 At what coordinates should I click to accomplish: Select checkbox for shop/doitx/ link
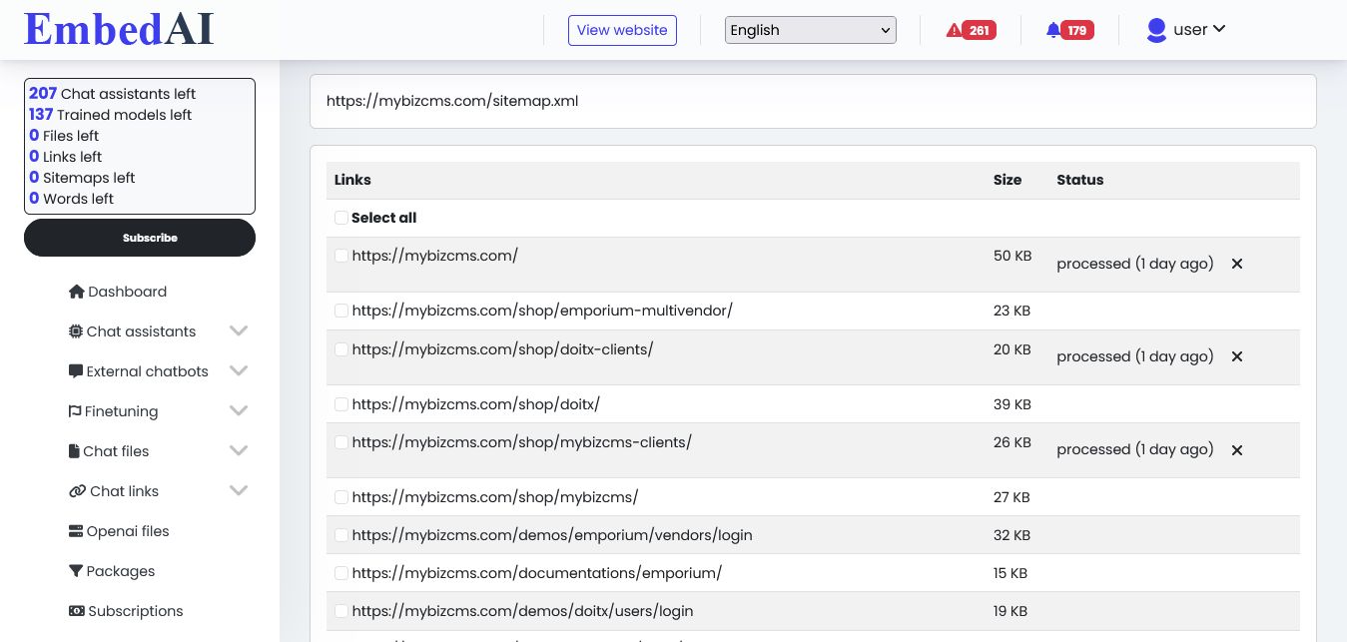coord(341,404)
